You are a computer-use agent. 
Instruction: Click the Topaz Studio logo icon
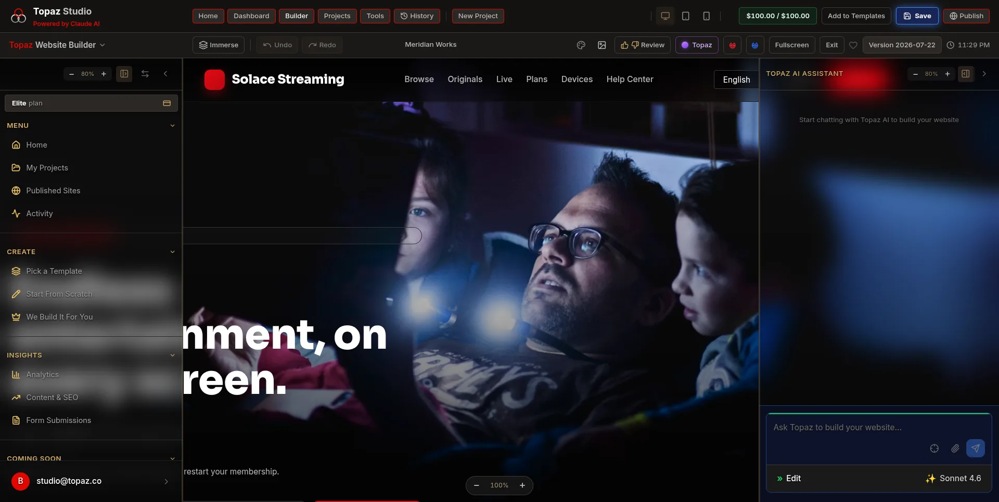point(18,16)
